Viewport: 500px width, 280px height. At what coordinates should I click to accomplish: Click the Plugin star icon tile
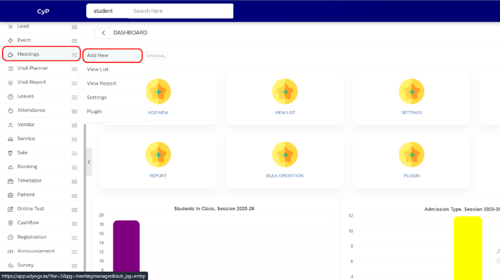click(411, 155)
